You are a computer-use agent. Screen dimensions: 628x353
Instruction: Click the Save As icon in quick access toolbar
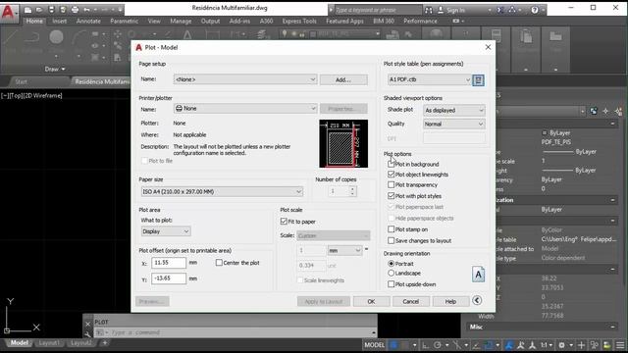(x=63, y=10)
